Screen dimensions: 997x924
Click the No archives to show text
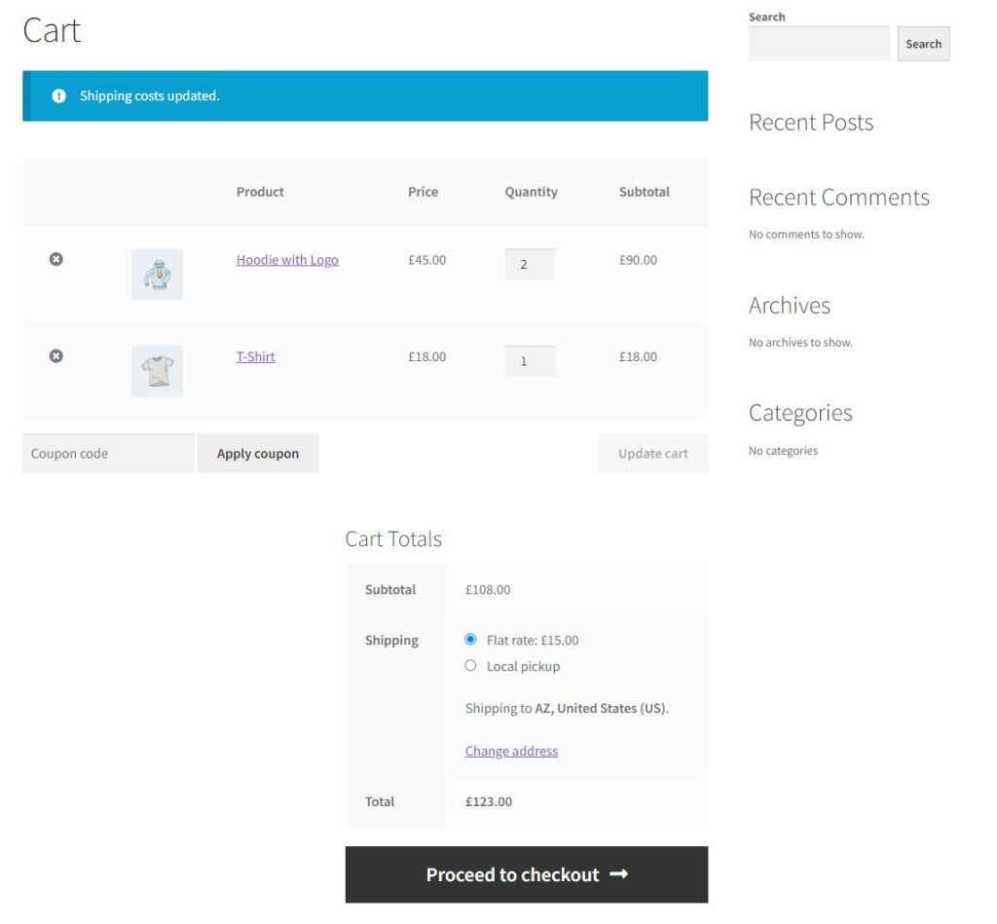800,342
